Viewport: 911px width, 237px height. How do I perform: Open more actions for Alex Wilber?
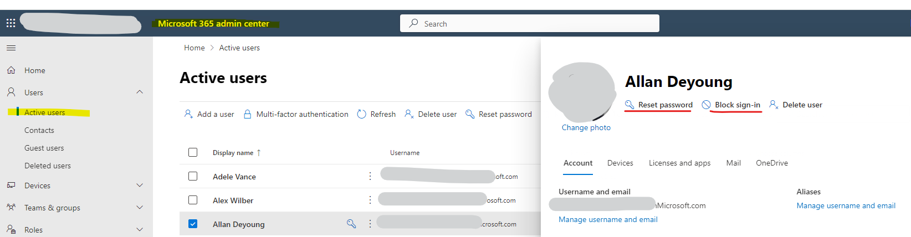click(x=370, y=200)
